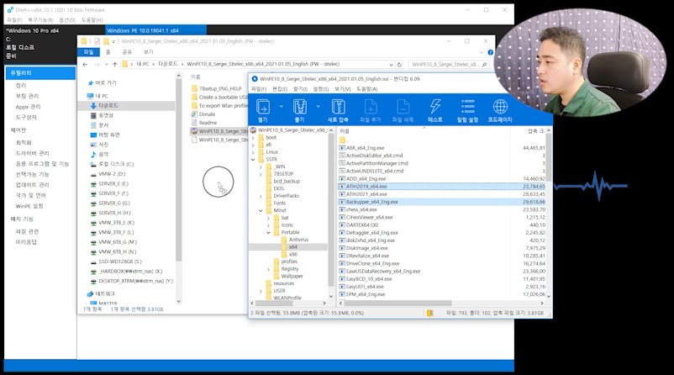Click Bandizip horizontal scrollbar in file list

pos(398,304)
